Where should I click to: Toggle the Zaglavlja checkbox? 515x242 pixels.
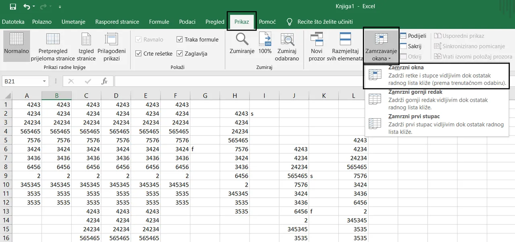180,53
